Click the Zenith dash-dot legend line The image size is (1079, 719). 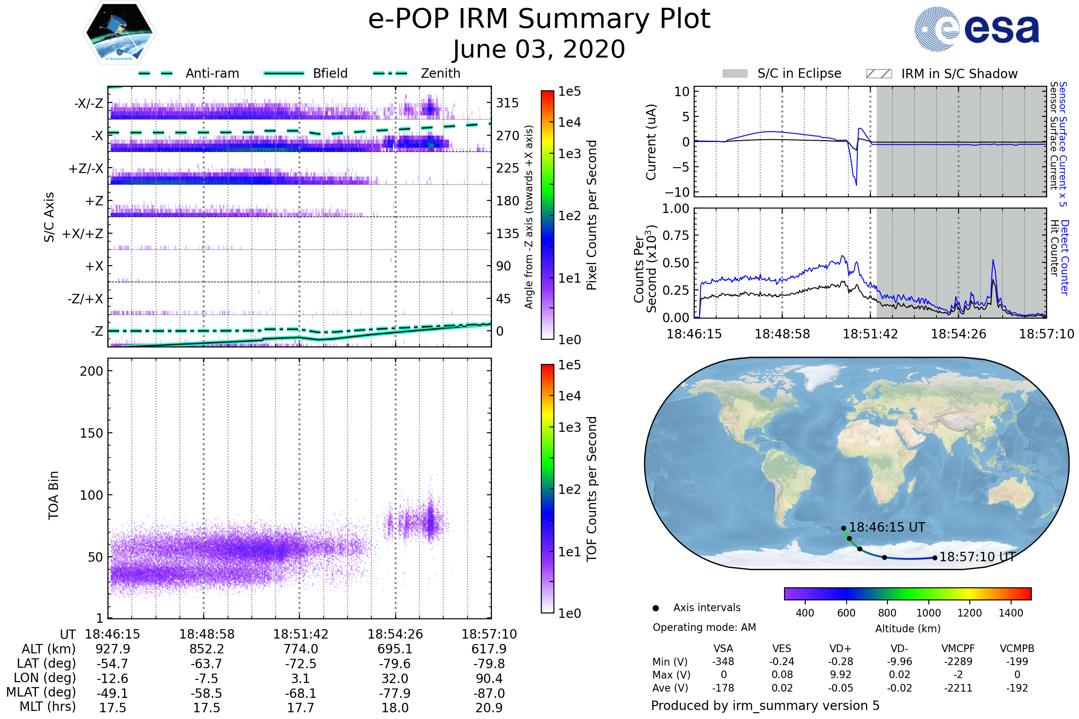pyautogui.click(x=390, y=73)
